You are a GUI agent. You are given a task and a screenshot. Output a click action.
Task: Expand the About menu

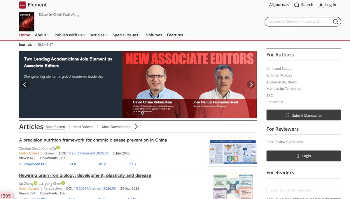pyautogui.click(x=42, y=35)
